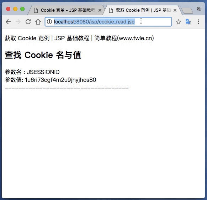Open Chrome's three-dot menu

(x=198, y=22)
